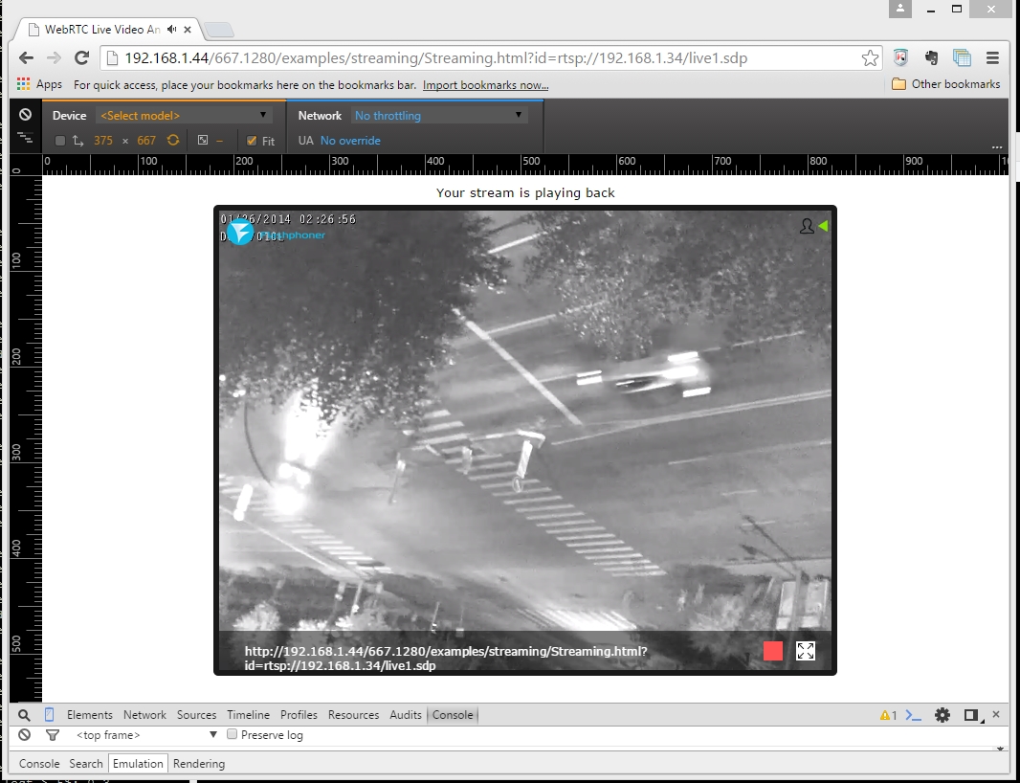Toggle media queries inspector icon
1020x783 pixels.
pyautogui.click(x=25, y=137)
